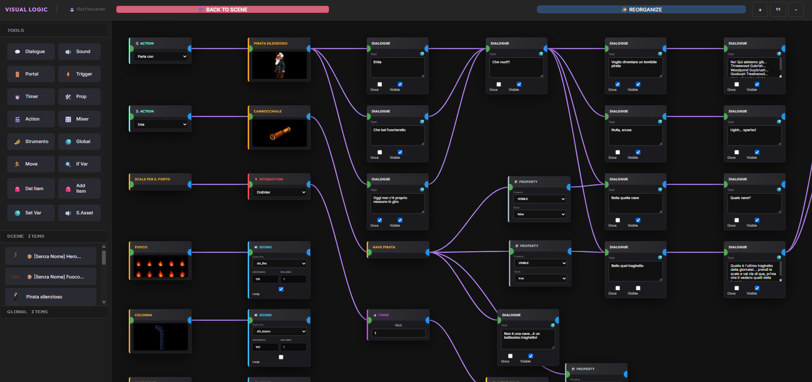Image resolution: width=812 pixels, height=382 pixels.
Task: Click Back to Scene button
Action: pyautogui.click(x=223, y=9)
